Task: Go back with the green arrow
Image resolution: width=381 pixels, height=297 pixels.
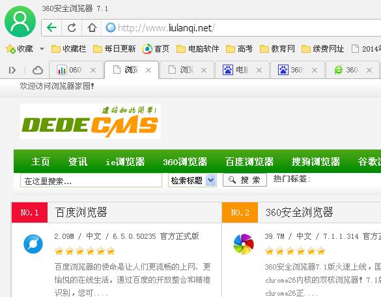Action: (x=51, y=28)
